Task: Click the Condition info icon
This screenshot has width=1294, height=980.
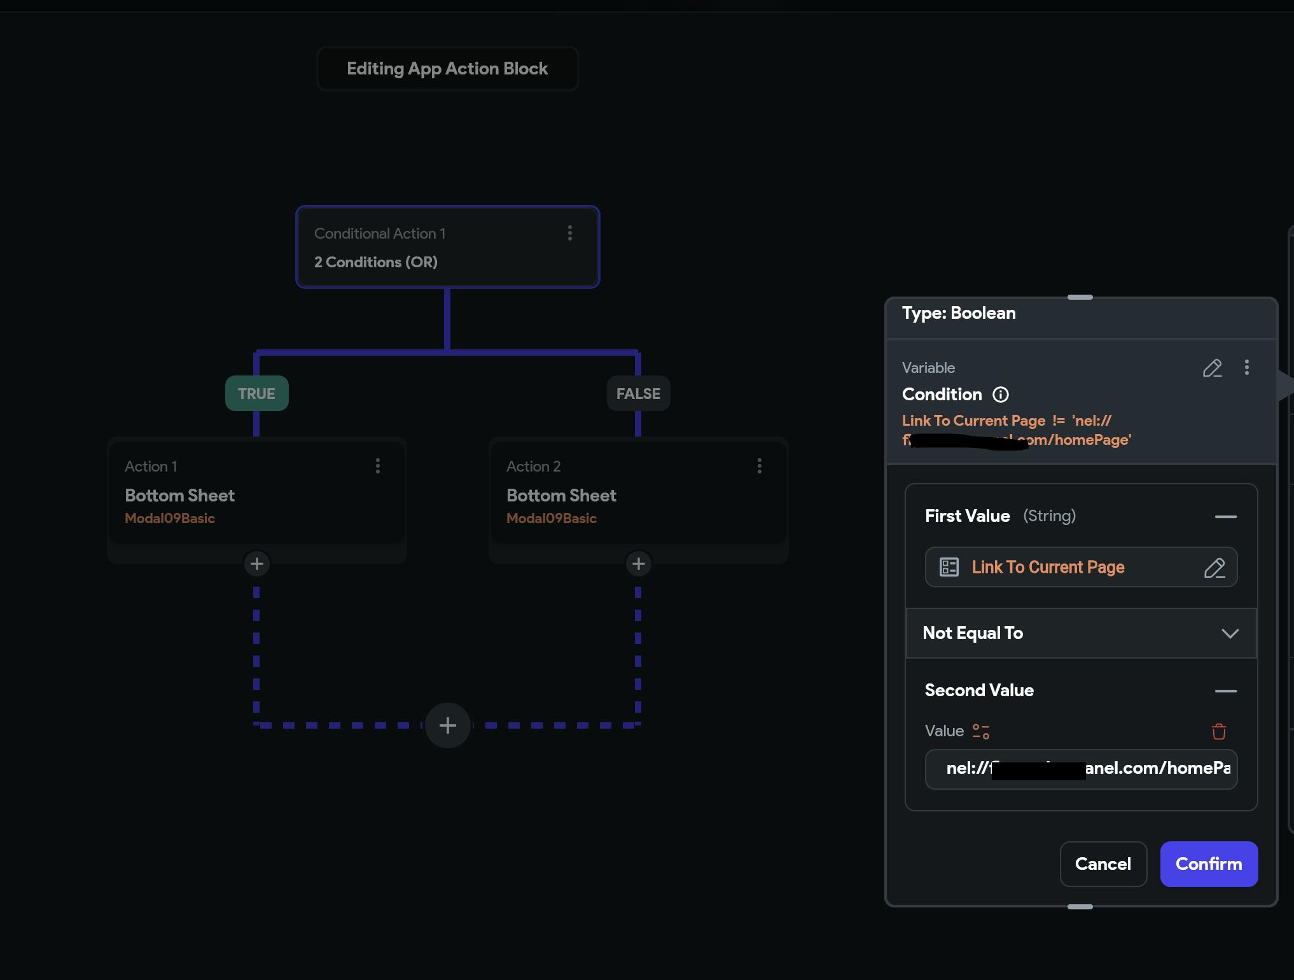Action: point(1001,395)
